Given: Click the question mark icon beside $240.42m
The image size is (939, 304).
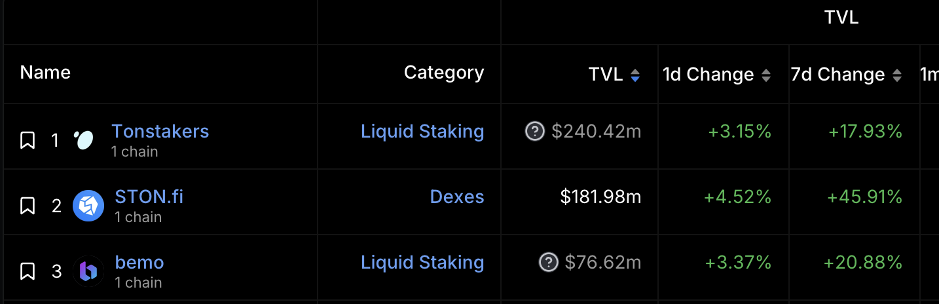Looking at the screenshot, I should click(535, 132).
